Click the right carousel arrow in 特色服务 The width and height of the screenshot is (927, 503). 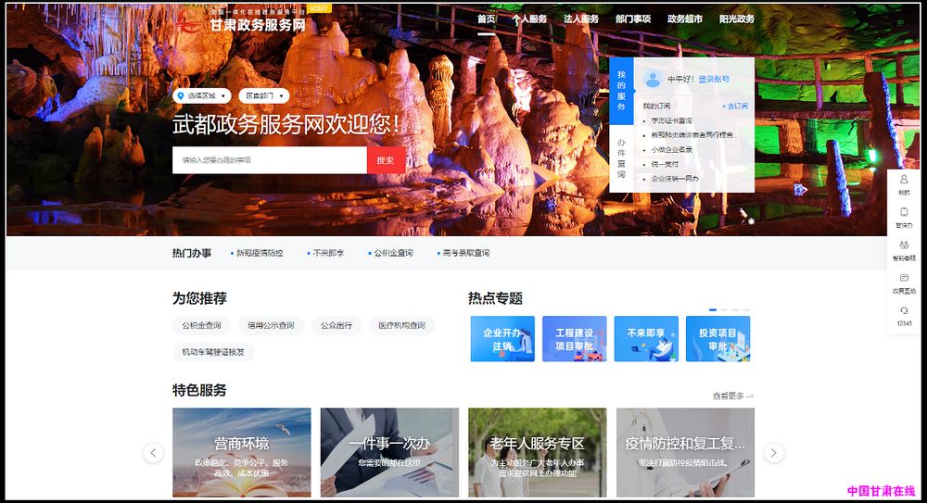(x=773, y=453)
